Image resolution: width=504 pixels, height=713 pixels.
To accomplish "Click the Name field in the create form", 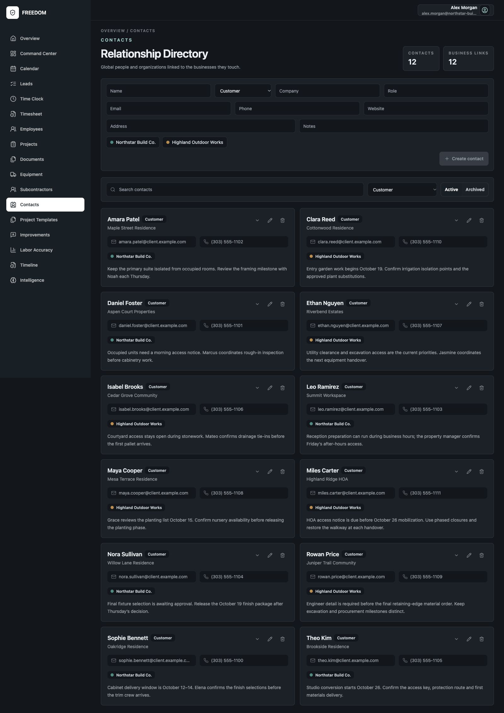I will (158, 91).
